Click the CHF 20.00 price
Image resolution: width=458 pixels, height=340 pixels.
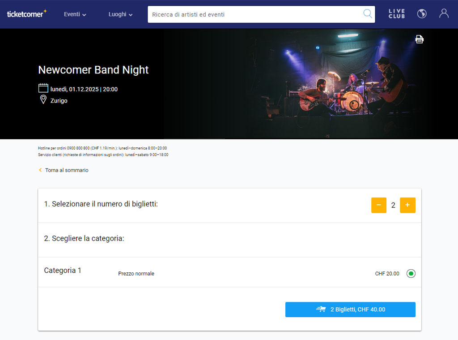387,274
